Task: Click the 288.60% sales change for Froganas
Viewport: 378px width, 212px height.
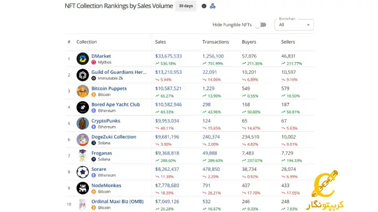Action: [165, 160]
